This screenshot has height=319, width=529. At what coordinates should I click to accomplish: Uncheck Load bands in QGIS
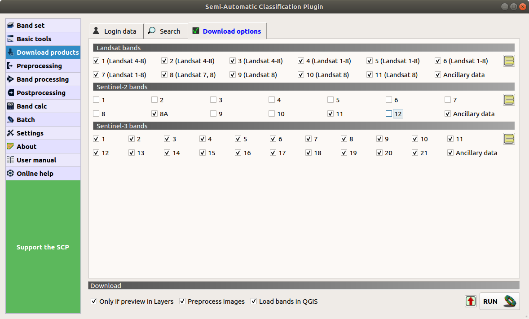(254, 302)
